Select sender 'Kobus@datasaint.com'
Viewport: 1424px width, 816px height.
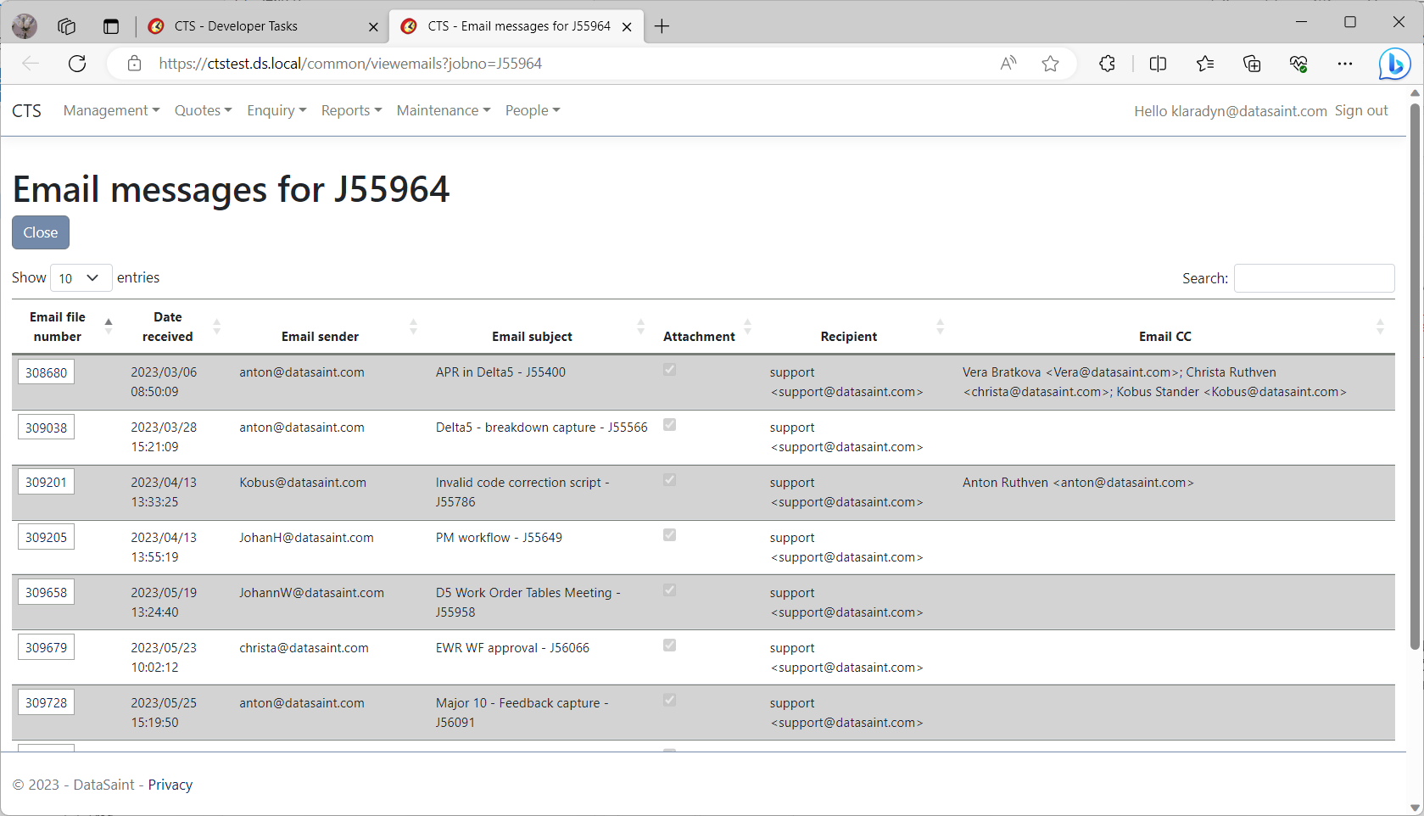coord(303,483)
